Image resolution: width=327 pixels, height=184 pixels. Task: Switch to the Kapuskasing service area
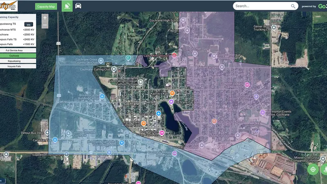[18, 61]
